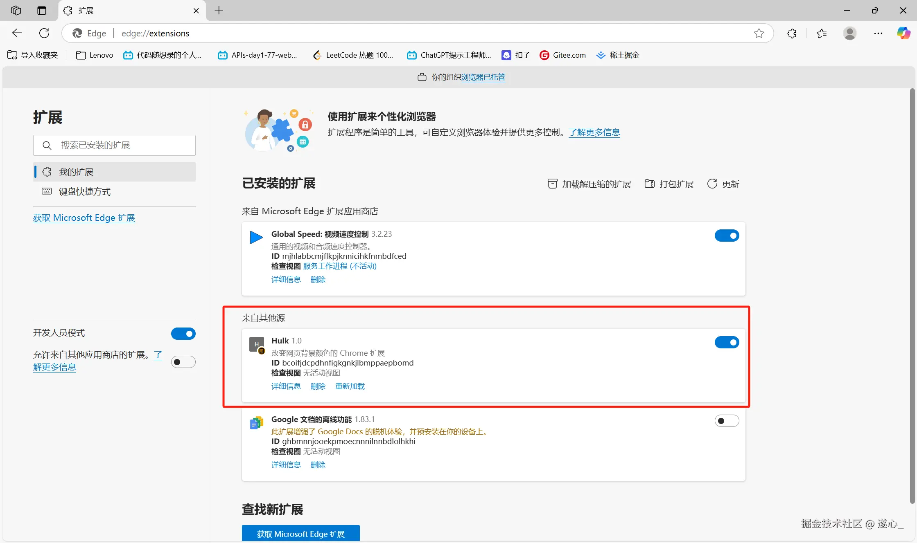Screen dimensions: 917x543
Task: Click the Extensions puzzle icon in toolbar
Action: [x=792, y=33]
